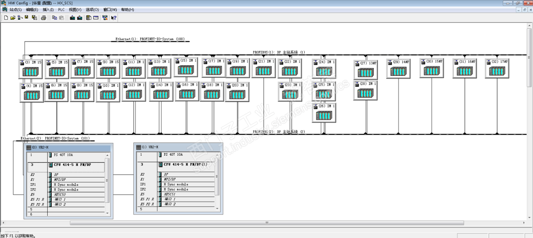Image resolution: width=533 pixels, height=238 pixels.
Task: Select the (32) 17#P station icon
Action: [497, 68]
